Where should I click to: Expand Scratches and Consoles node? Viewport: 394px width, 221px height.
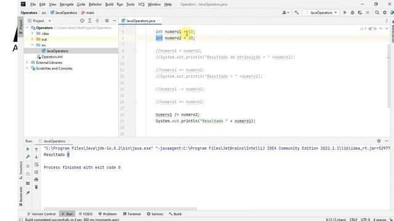coord(27,68)
